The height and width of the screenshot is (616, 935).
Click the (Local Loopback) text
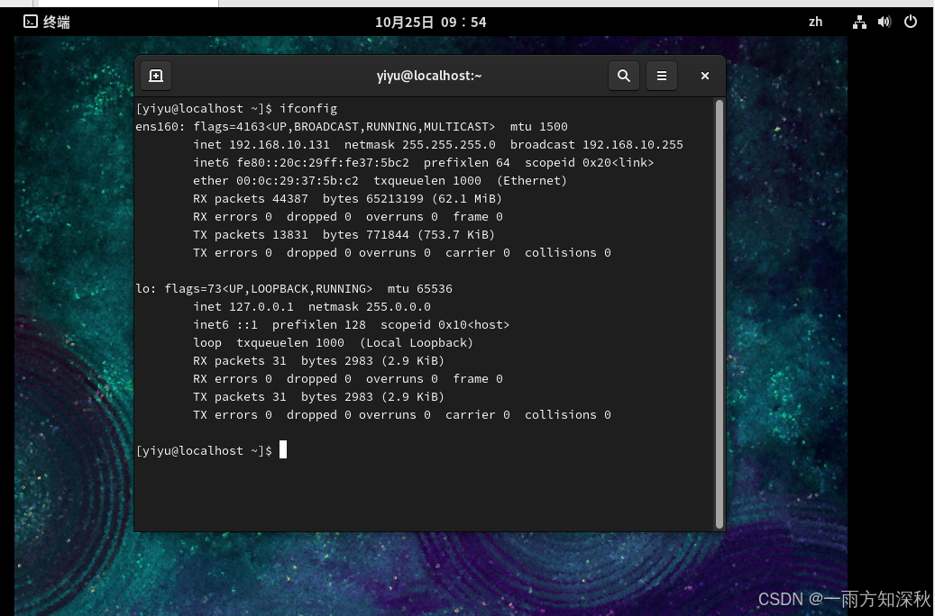tap(417, 342)
